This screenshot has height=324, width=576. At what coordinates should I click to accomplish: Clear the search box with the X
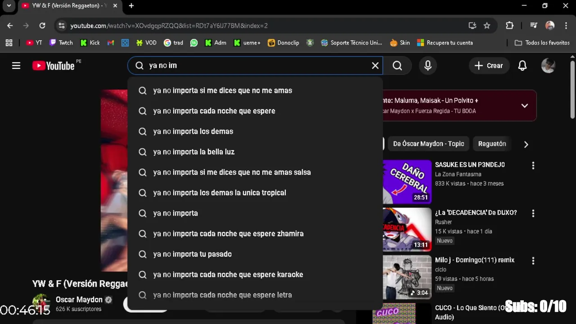point(375,66)
